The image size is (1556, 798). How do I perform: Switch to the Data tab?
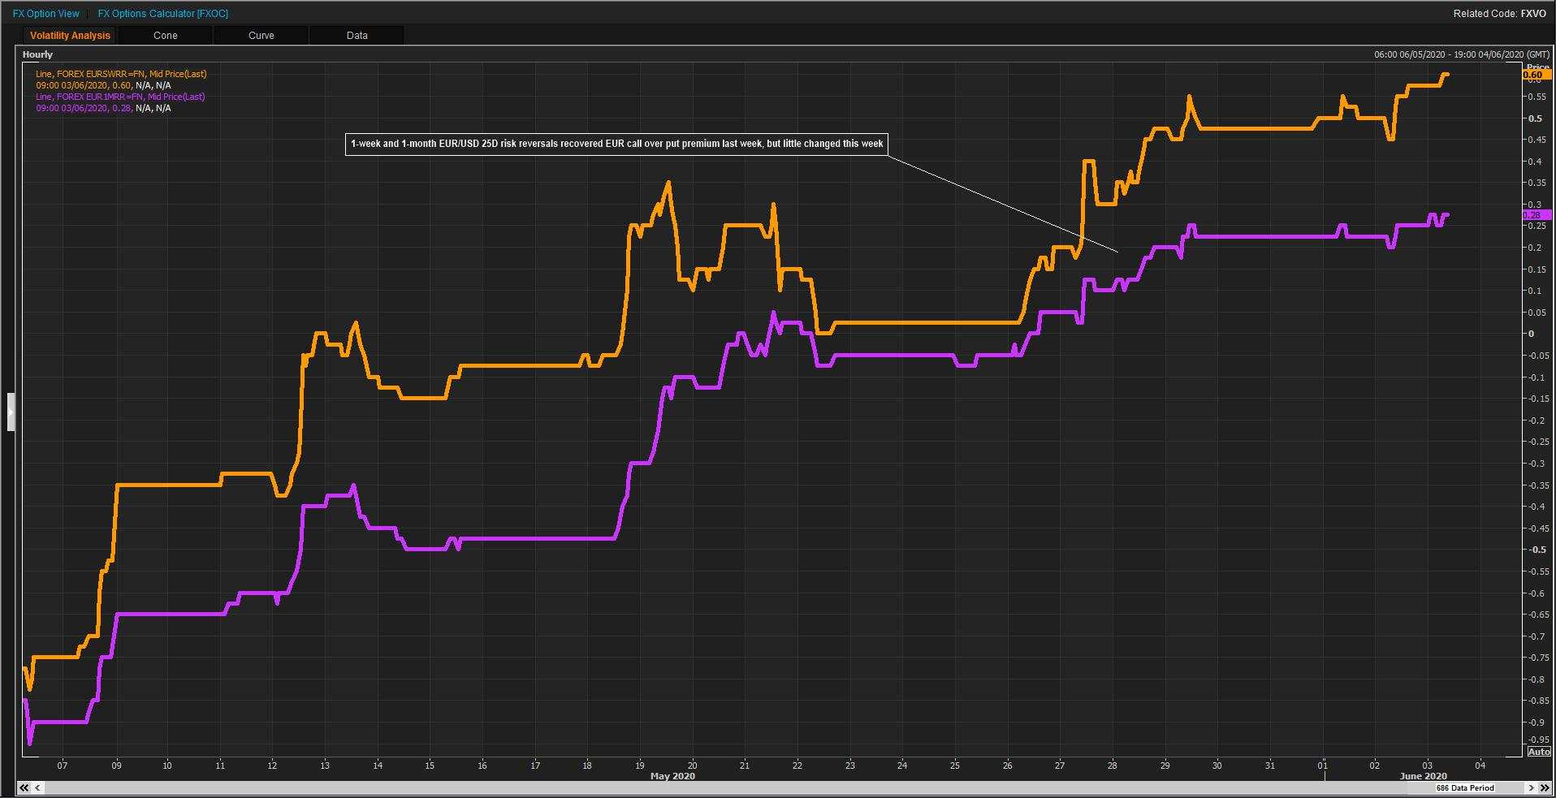click(357, 36)
